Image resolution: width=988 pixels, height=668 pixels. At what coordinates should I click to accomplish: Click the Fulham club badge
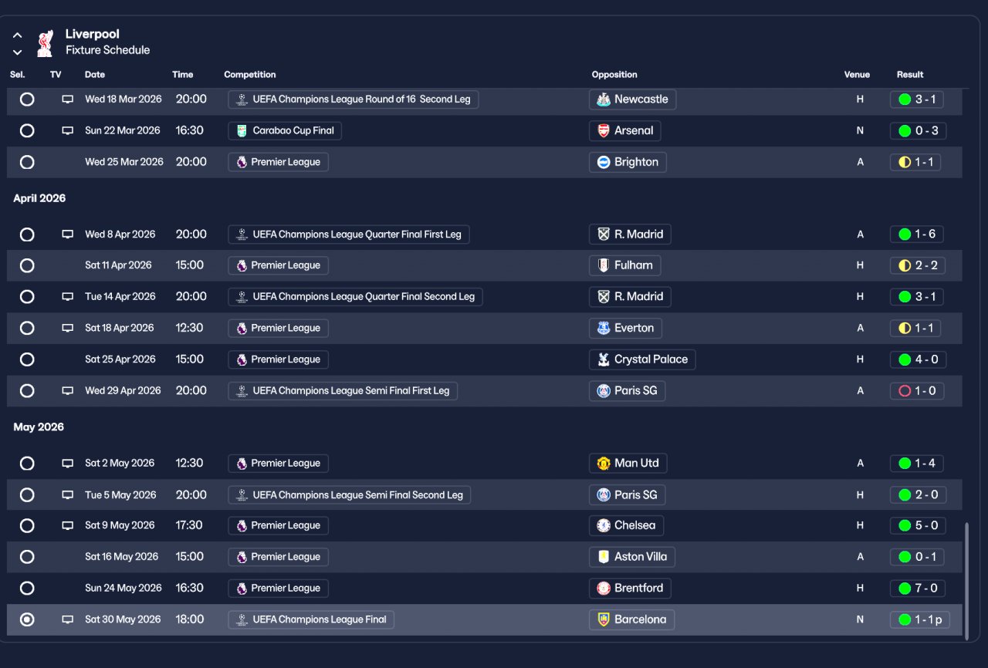(604, 265)
